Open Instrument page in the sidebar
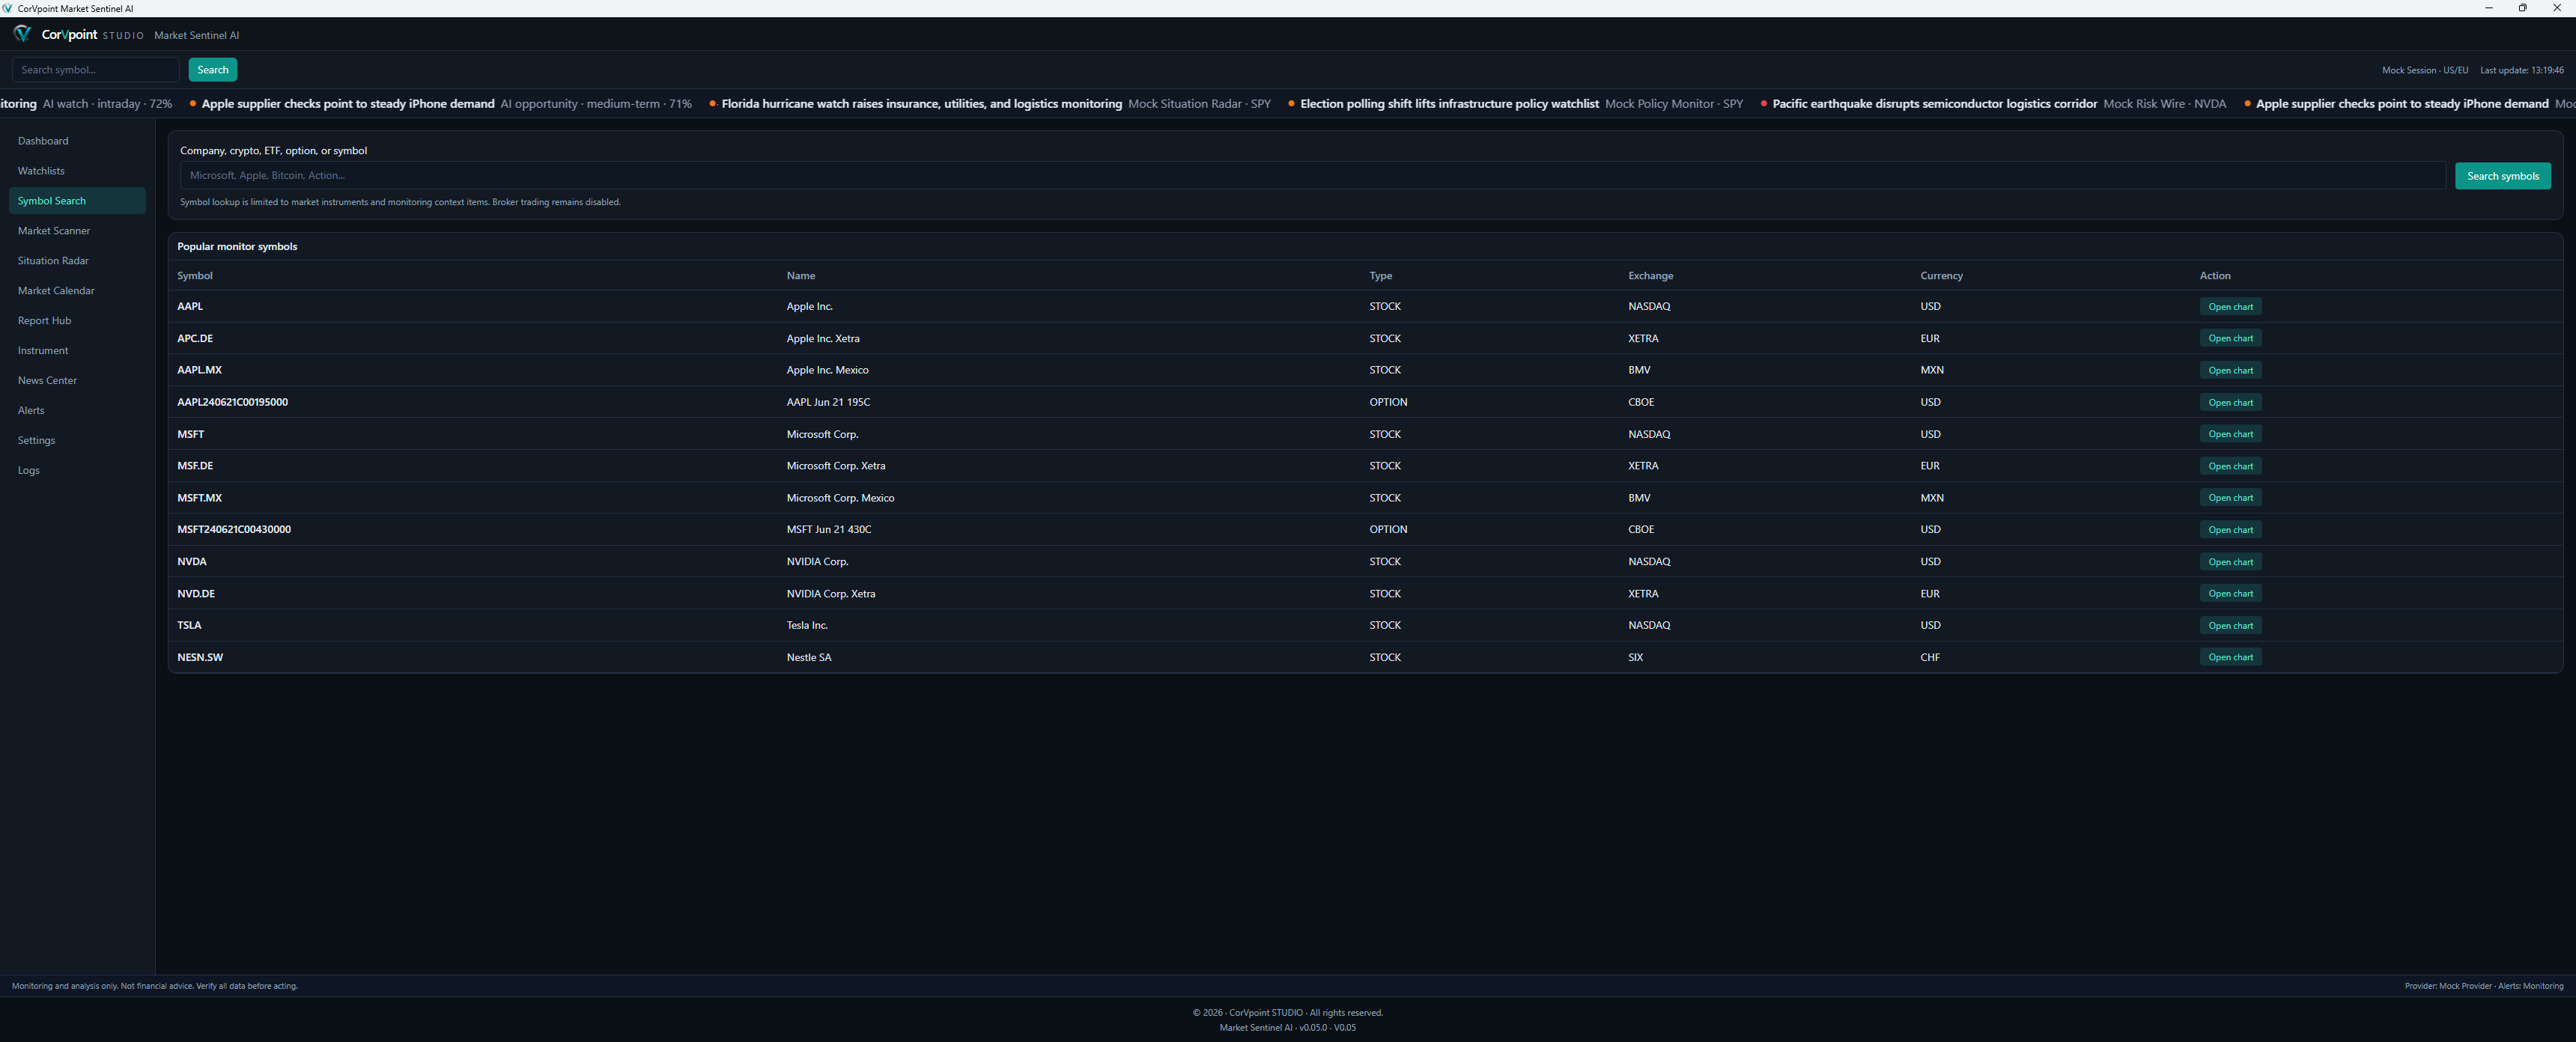This screenshot has width=2576, height=1042. click(77, 351)
